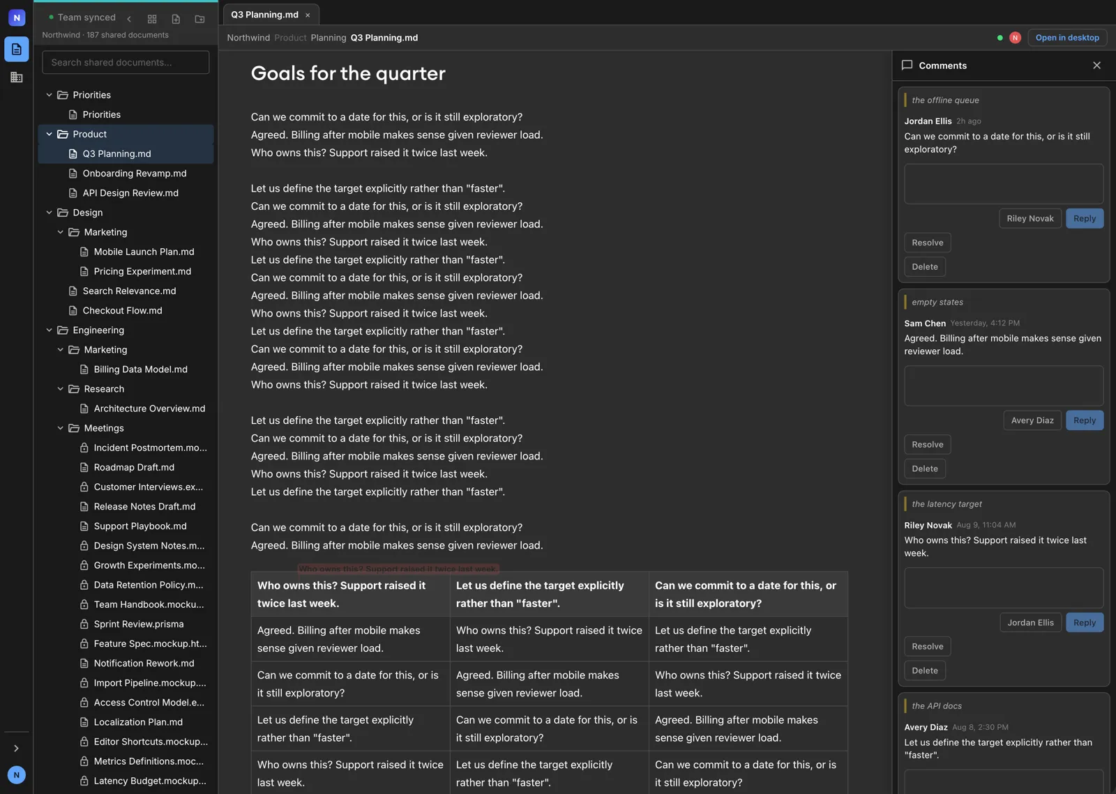Open Pricing Experiment.md

[x=126, y=271]
